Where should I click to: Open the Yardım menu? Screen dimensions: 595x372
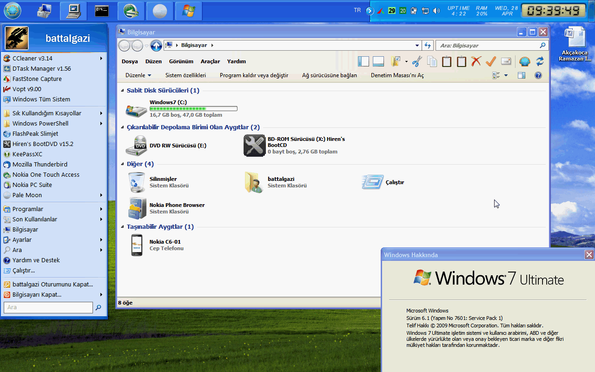click(x=236, y=61)
